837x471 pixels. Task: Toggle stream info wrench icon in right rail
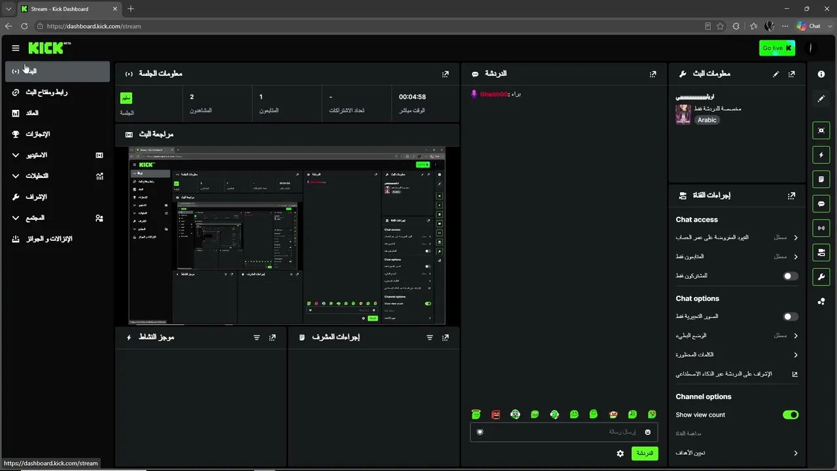[821, 277]
